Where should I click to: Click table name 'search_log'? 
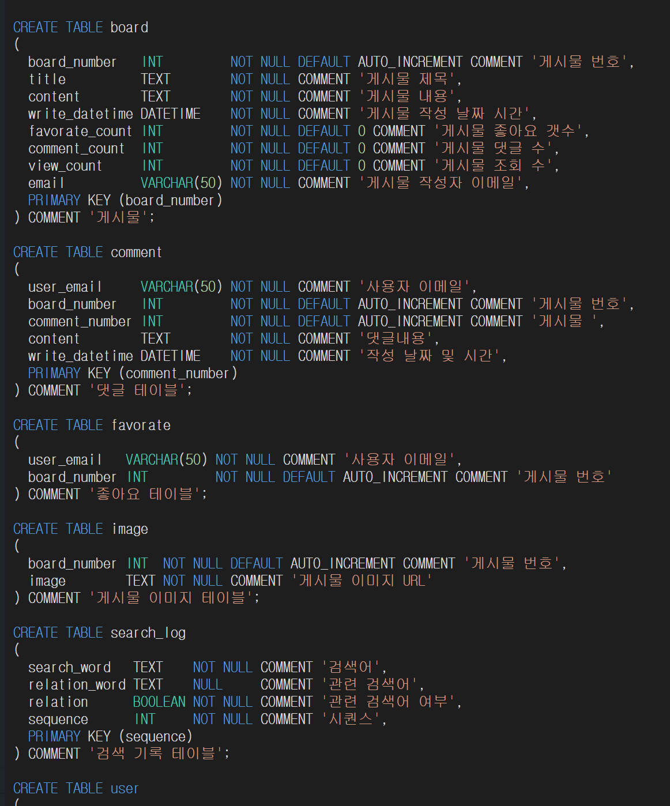tap(148, 632)
